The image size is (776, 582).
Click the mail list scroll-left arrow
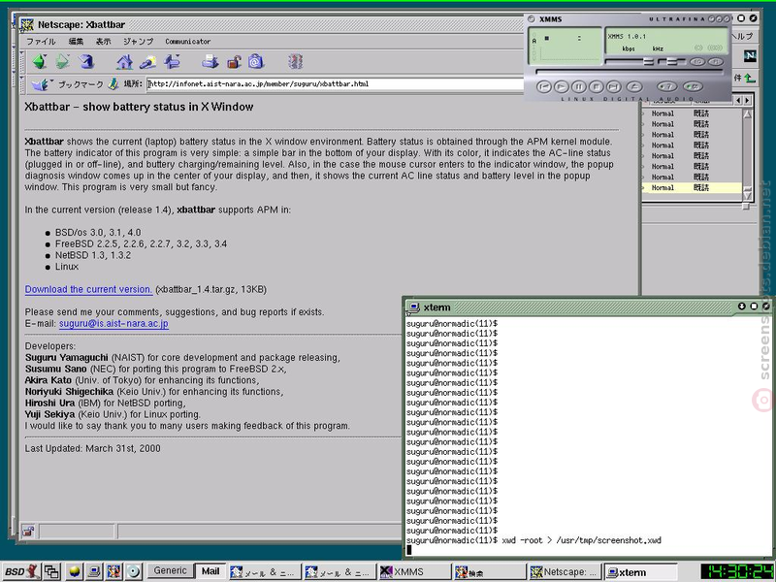click(738, 101)
